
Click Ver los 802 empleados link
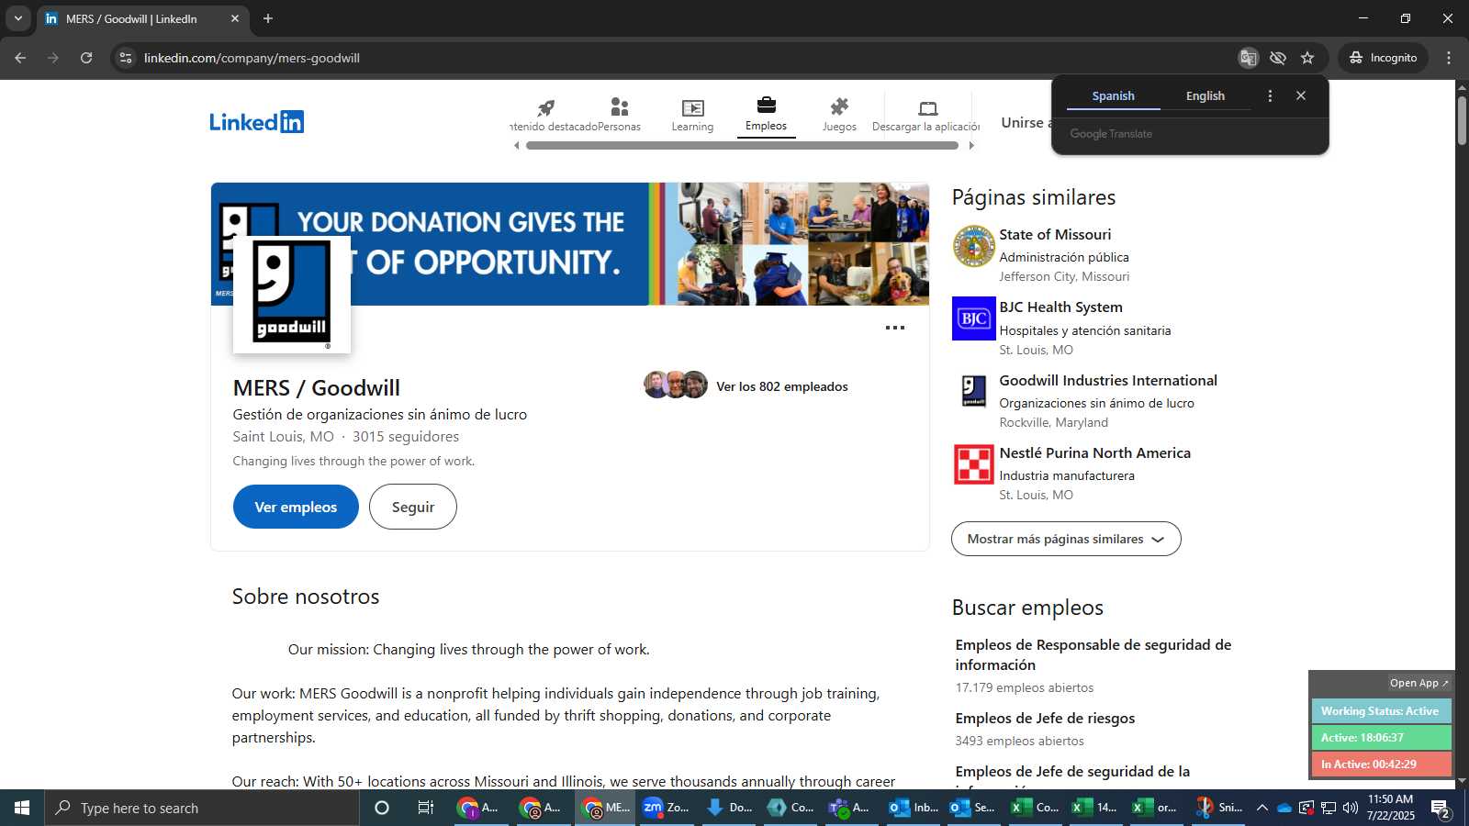pyautogui.click(x=782, y=386)
